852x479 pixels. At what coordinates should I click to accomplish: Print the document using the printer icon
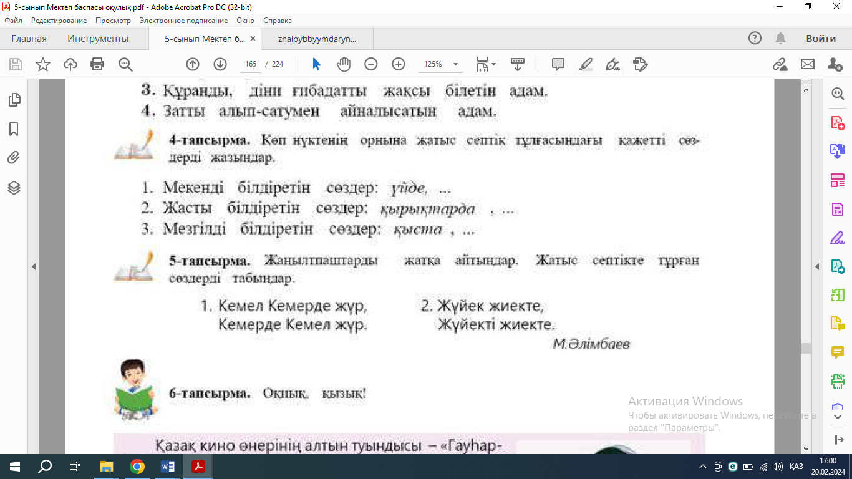coord(97,64)
